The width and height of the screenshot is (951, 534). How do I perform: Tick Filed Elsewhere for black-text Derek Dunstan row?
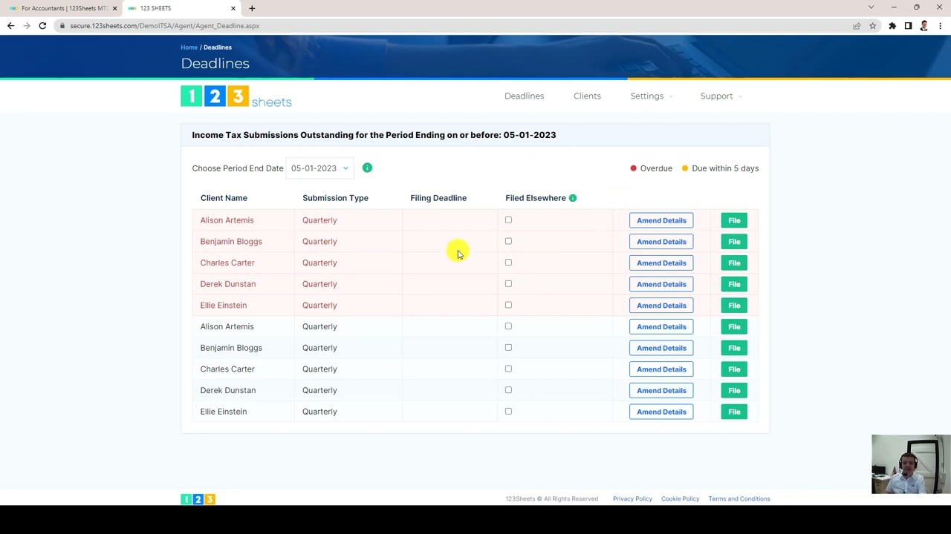pyautogui.click(x=508, y=389)
